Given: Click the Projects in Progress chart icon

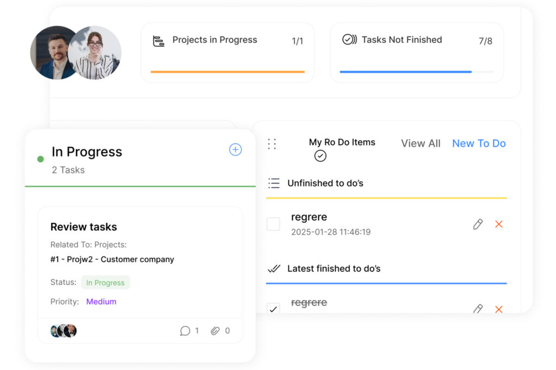Looking at the screenshot, I should tap(159, 41).
